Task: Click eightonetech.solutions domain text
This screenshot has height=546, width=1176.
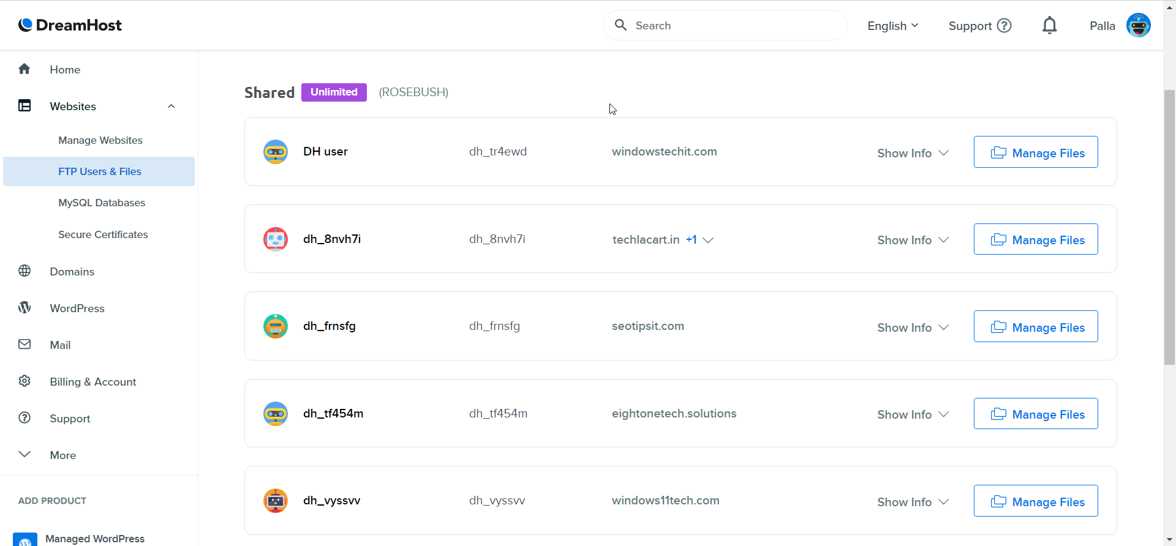Action: pos(674,414)
